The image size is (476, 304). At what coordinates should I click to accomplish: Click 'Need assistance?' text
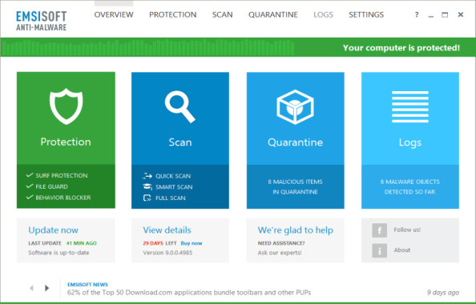(281, 243)
